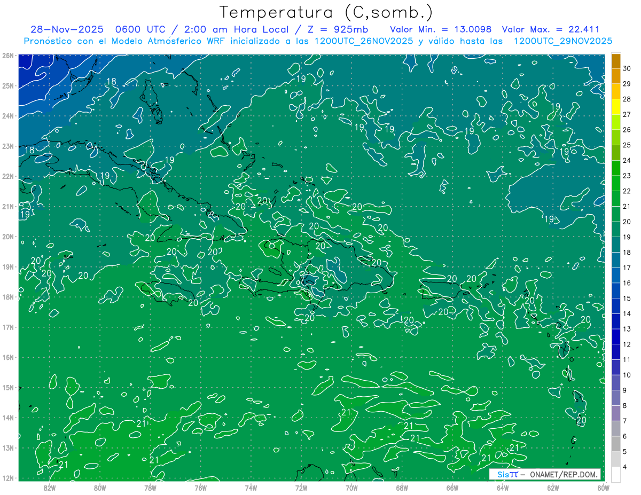
Task: Pick the blue colorbar swatch labeled 15
Action: [616, 291]
